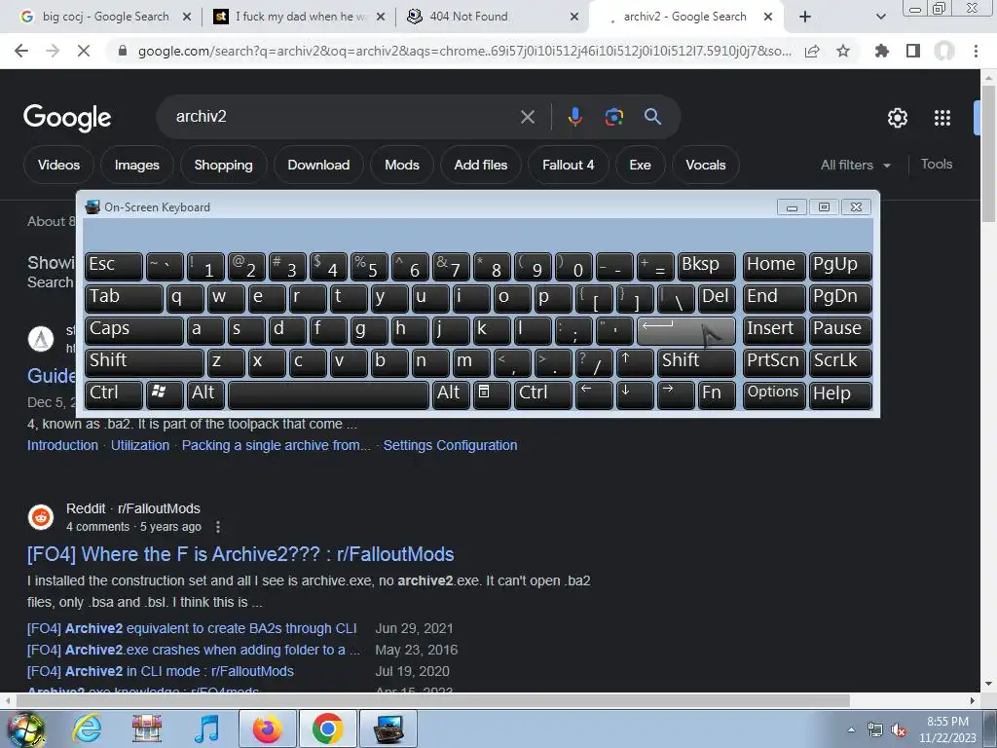Open the Where the F is Archive2 result

[240, 554]
